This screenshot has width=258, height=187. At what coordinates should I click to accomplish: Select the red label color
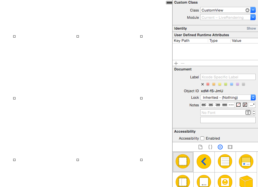[208, 84]
